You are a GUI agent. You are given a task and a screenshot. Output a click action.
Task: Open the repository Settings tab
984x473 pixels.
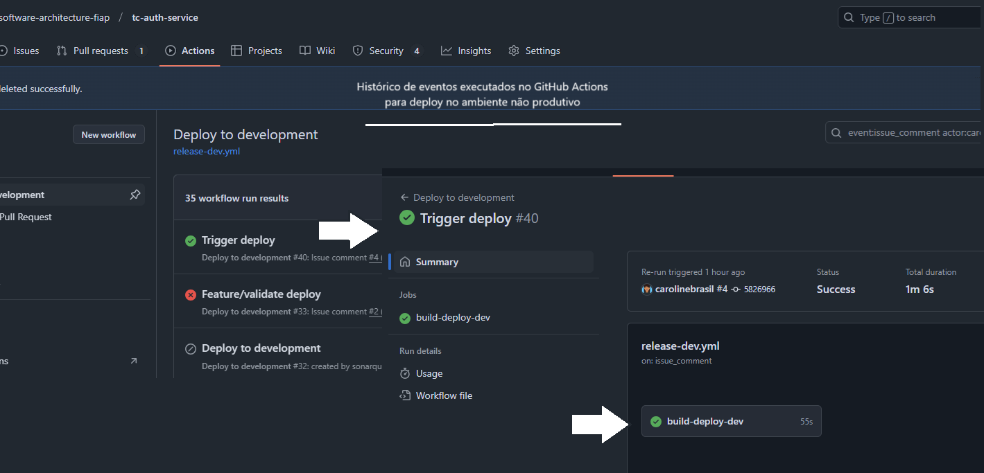(534, 51)
